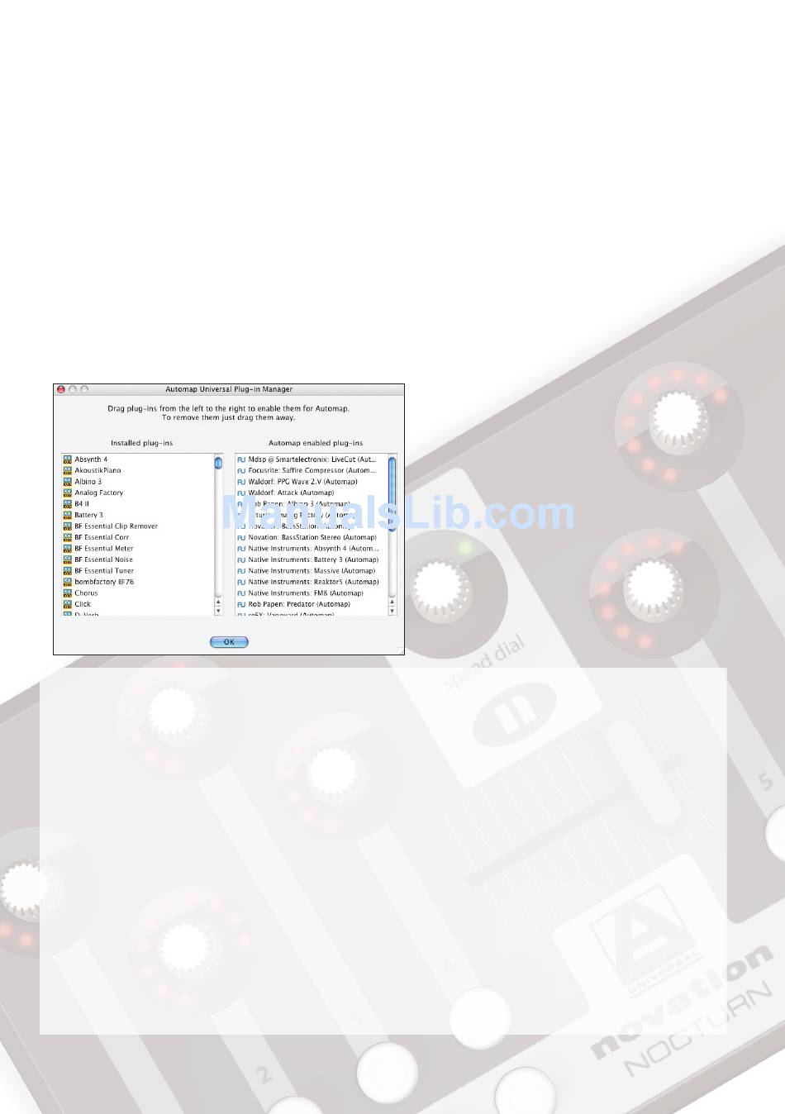Click the Automap icon next to Rob Papen Predator
This screenshot has height=1114, width=785.
tap(241, 604)
